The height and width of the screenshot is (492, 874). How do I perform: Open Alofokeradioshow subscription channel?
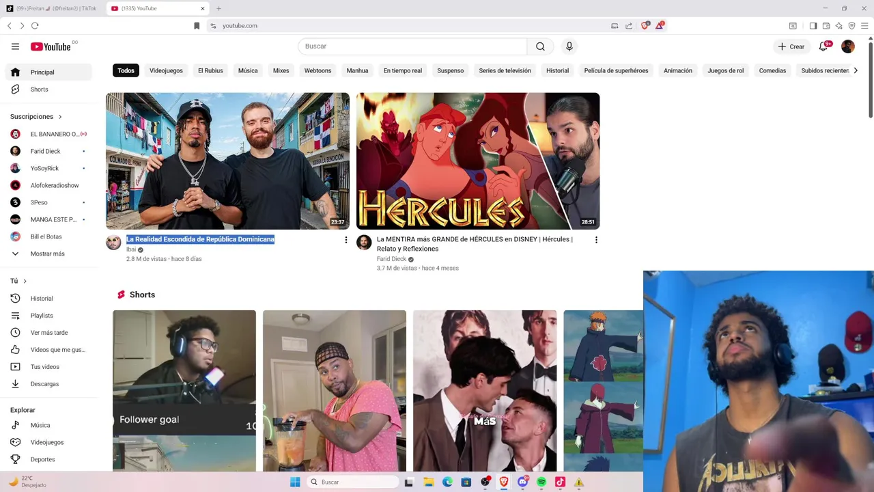(x=48, y=185)
